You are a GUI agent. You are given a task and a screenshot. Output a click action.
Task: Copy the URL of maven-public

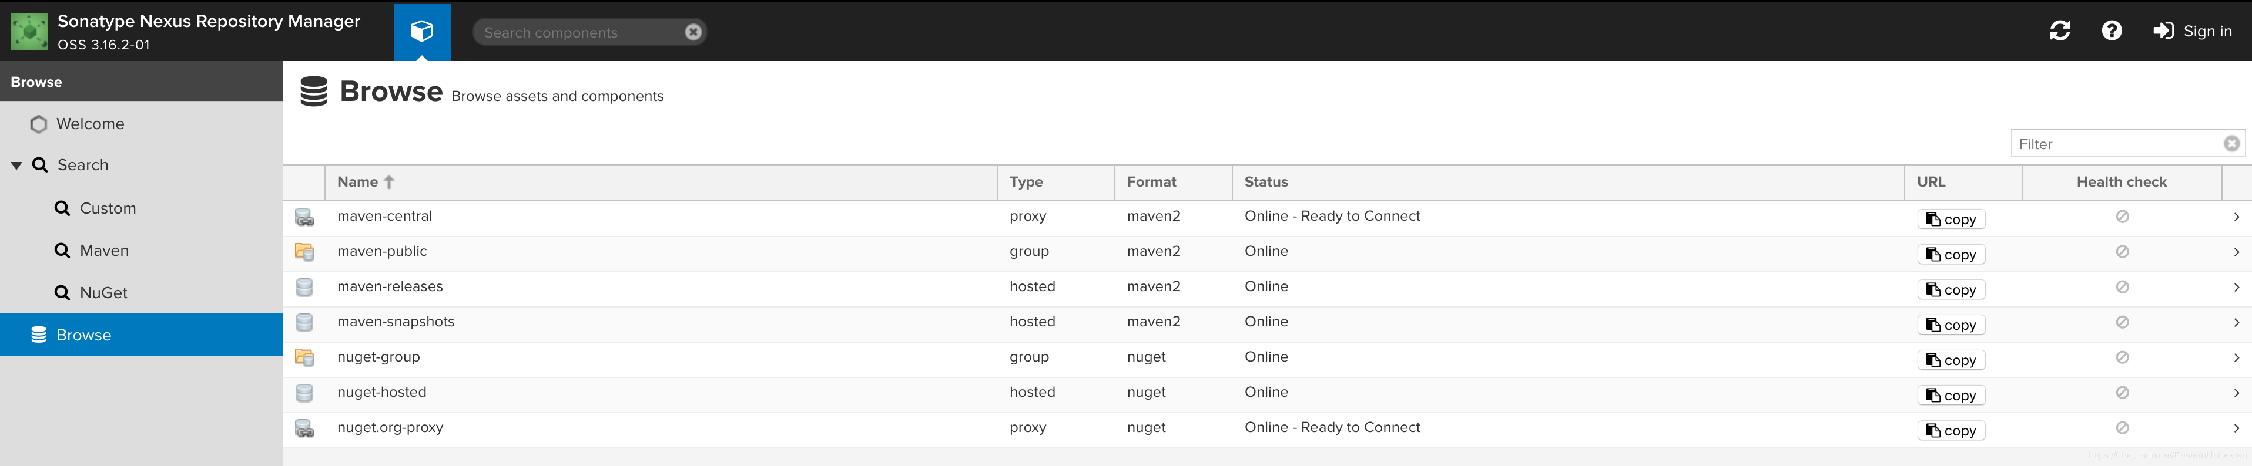click(1951, 254)
